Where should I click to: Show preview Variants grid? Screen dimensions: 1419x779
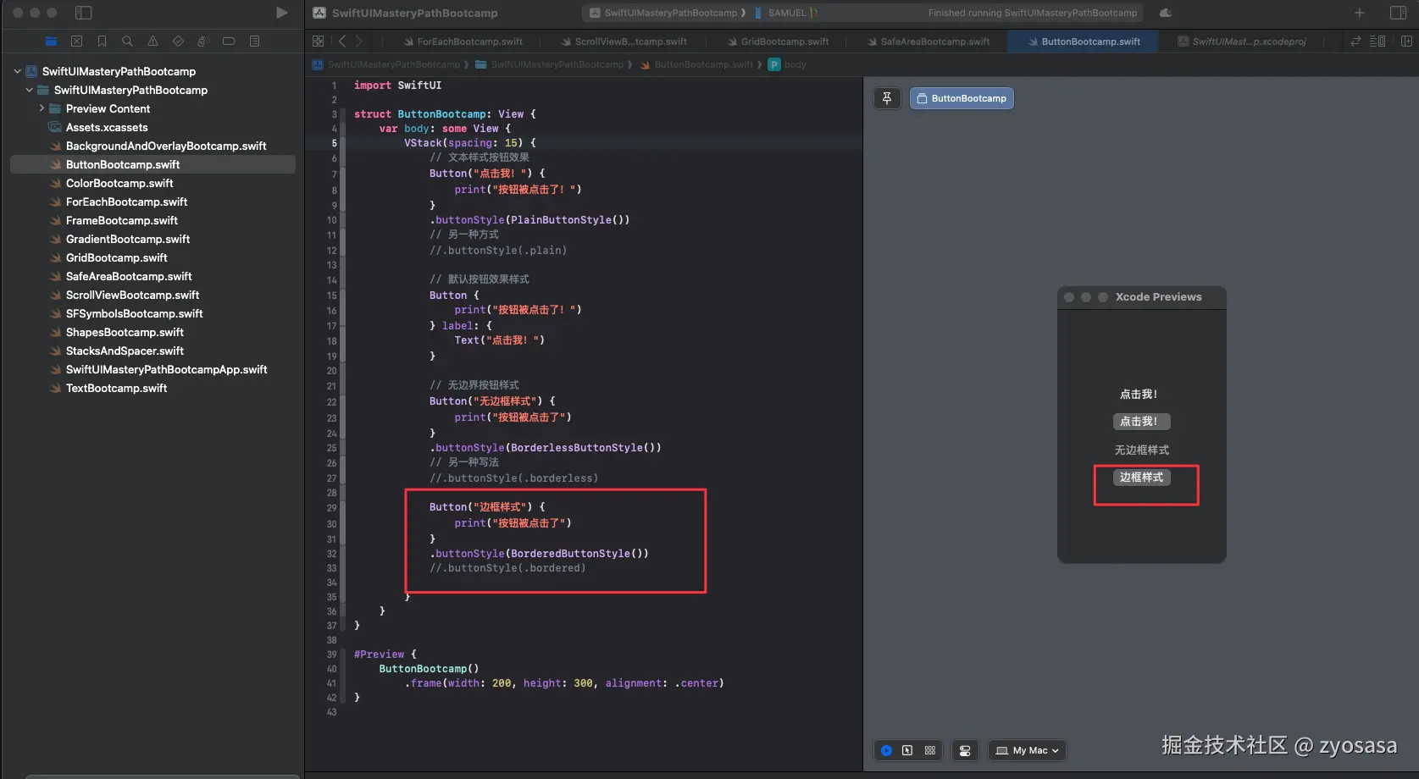click(930, 750)
